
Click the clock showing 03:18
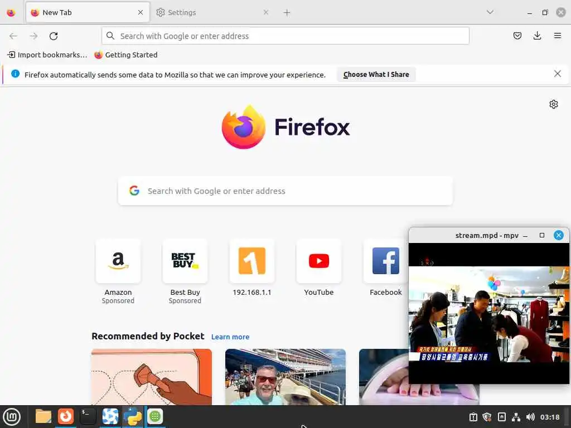(x=550, y=417)
